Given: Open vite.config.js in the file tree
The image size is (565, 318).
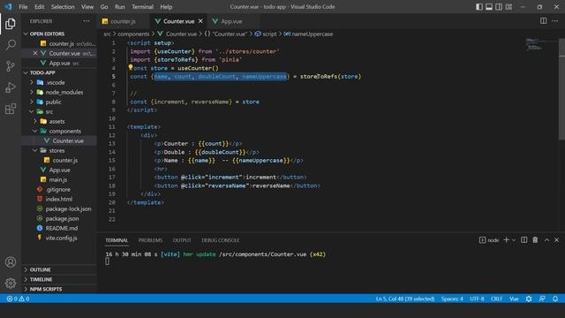Looking at the screenshot, I should pyautogui.click(x=61, y=238).
